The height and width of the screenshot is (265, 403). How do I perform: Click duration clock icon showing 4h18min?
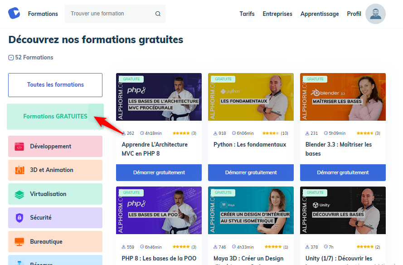coord(142,133)
